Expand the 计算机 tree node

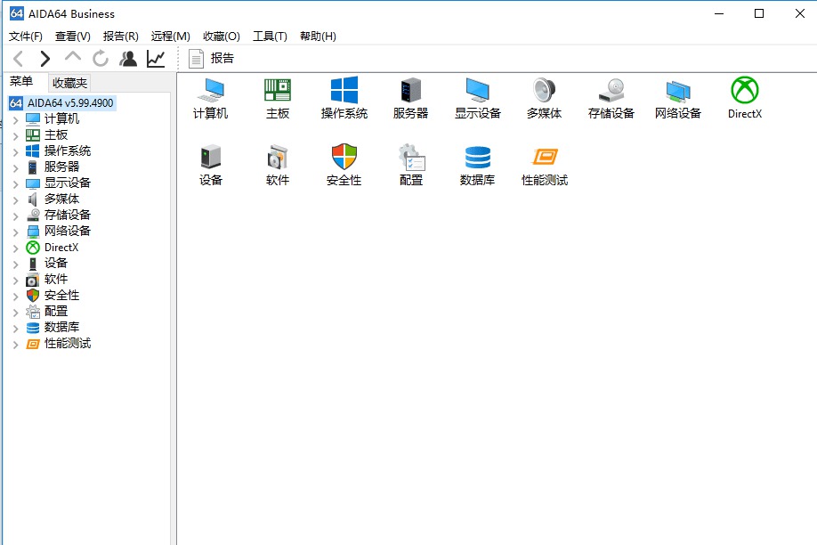(16, 120)
